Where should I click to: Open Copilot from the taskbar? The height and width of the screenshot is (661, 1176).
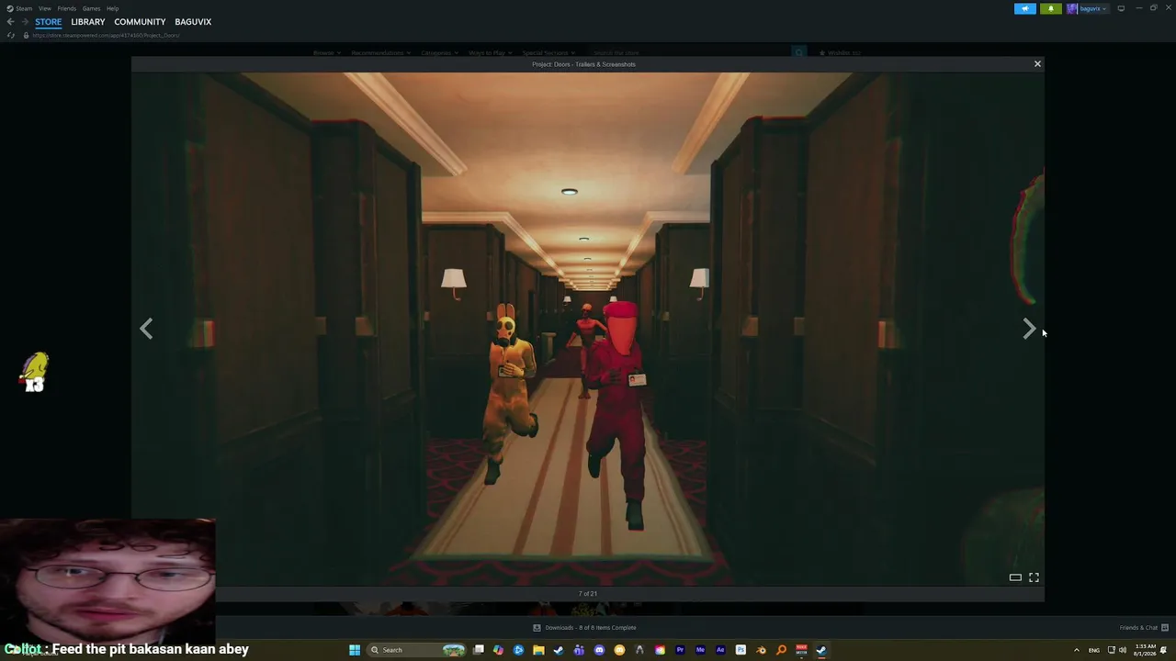click(x=498, y=650)
